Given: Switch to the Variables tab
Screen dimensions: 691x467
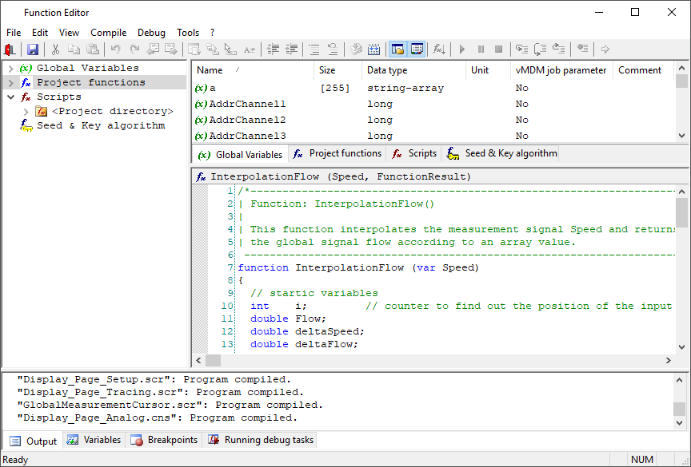Looking at the screenshot, I should point(94,440).
